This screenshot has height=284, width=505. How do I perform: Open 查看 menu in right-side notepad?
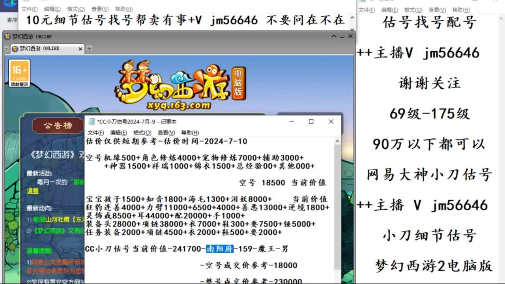click(x=437, y=10)
